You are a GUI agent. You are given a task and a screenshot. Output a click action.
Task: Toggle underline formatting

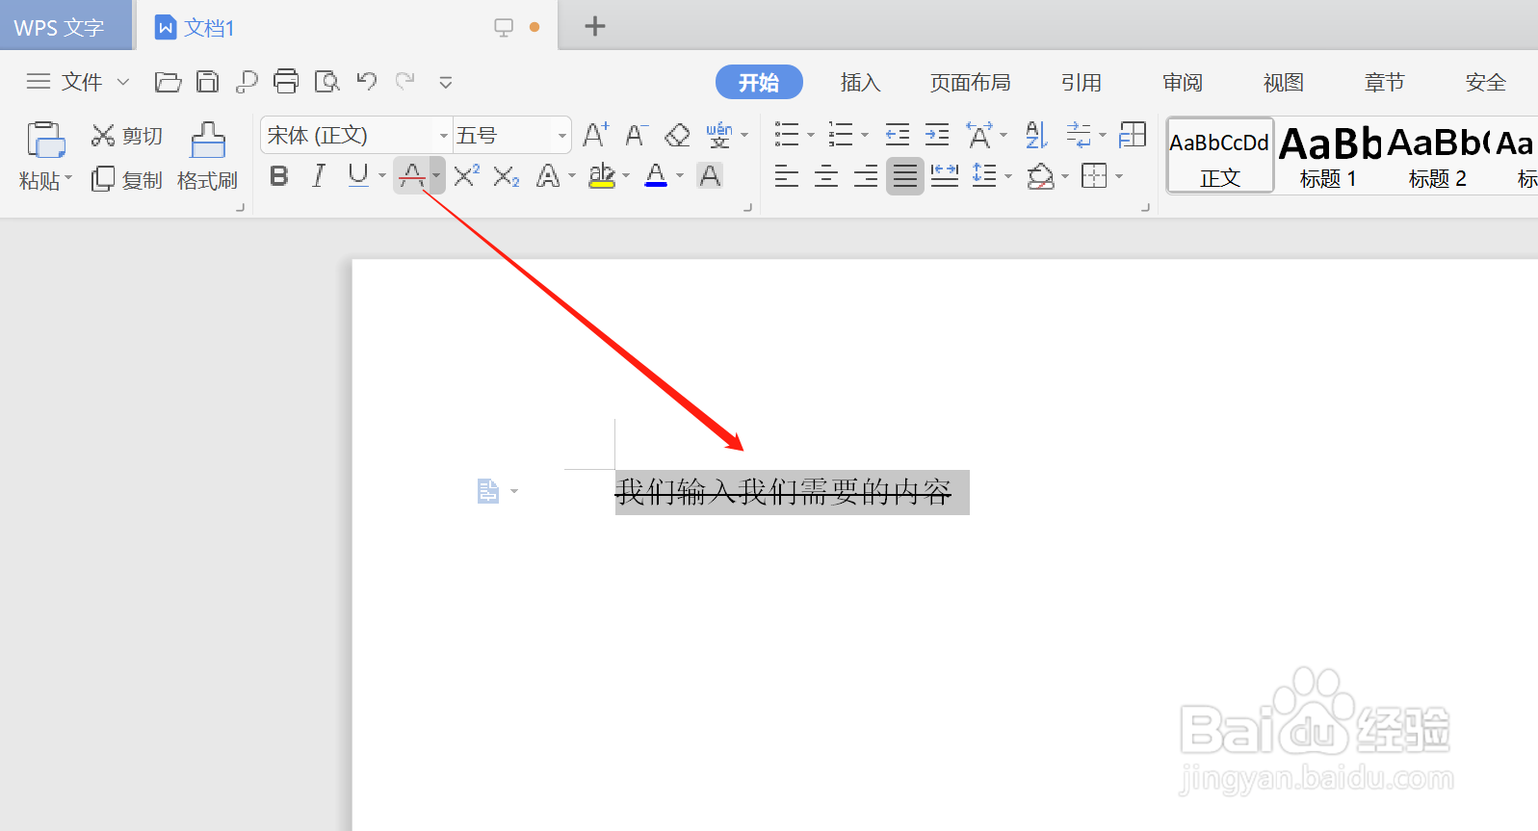click(x=358, y=175)
